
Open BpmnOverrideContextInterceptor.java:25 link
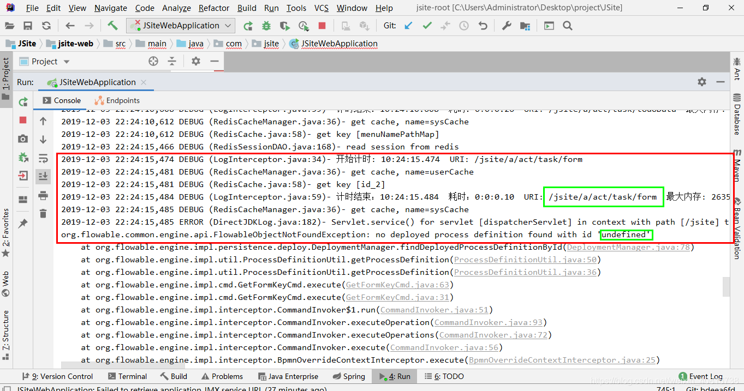click(562, 360)
